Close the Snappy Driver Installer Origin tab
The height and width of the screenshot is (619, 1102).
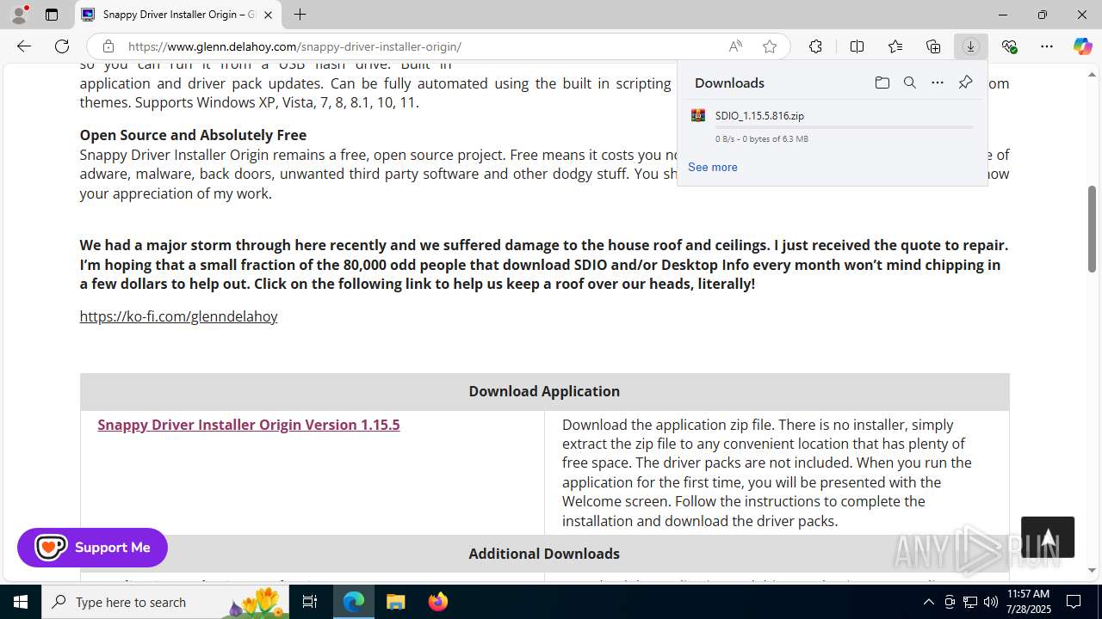pyautogui.click(x=268, y=15)
